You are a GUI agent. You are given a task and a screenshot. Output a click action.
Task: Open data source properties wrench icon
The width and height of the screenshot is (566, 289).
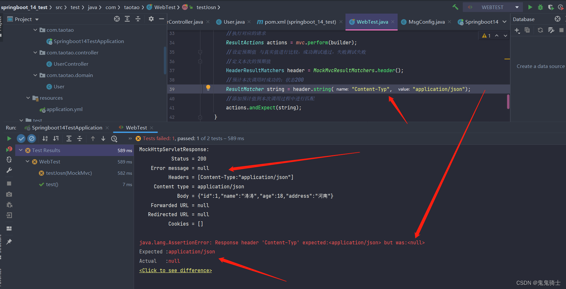click(x=551, y=30)
